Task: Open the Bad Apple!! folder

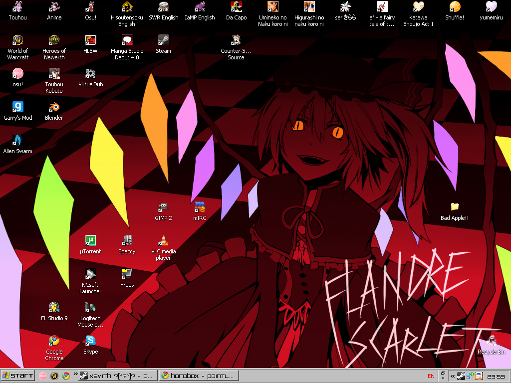Action: pos(454,207)
